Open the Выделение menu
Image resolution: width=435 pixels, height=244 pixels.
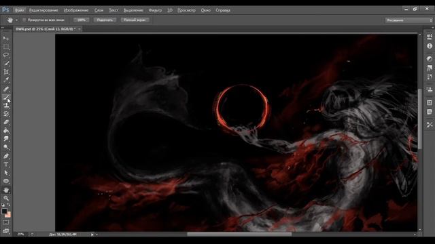coord(133,10)
